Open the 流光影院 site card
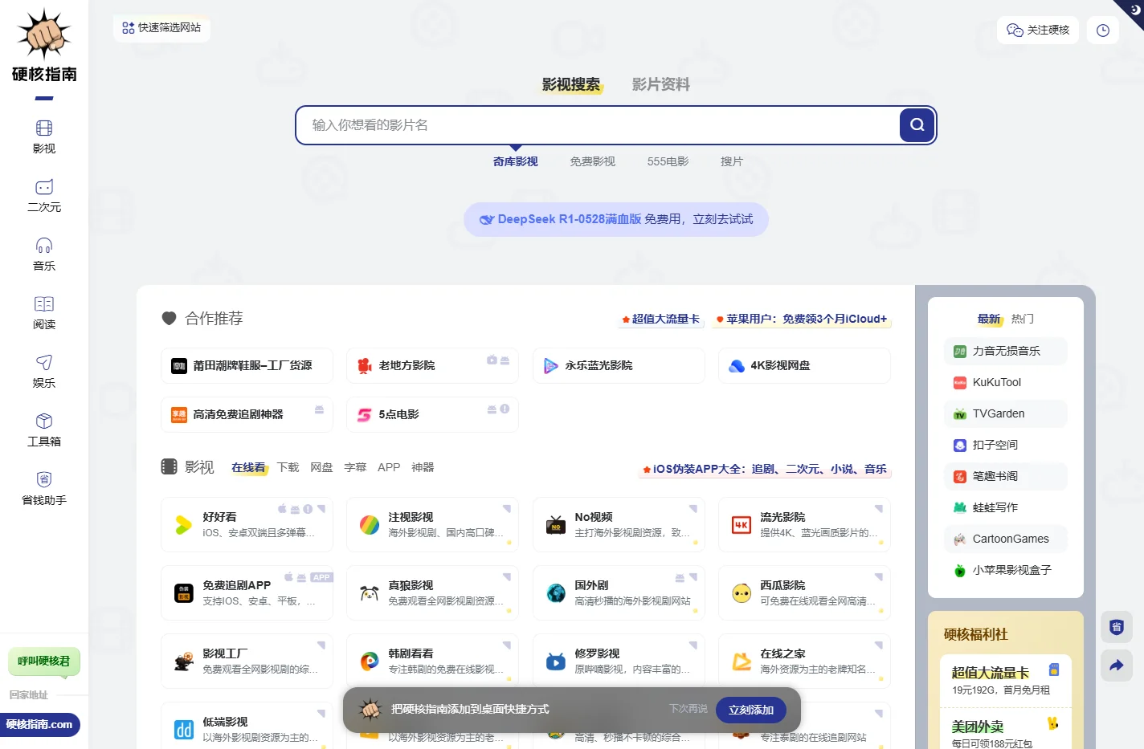1144x749 pixels. click(804, 525)
